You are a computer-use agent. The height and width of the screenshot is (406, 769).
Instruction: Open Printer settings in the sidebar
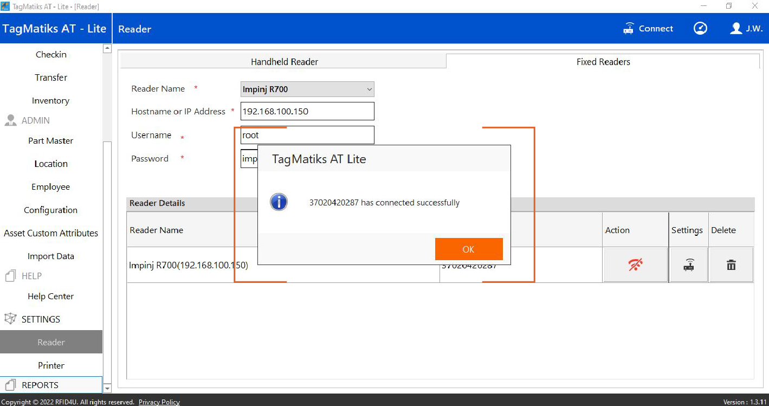(51, 365)
